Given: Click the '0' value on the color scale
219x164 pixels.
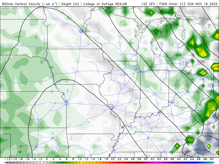Looking at the screenshot, I should click(47, 159).
